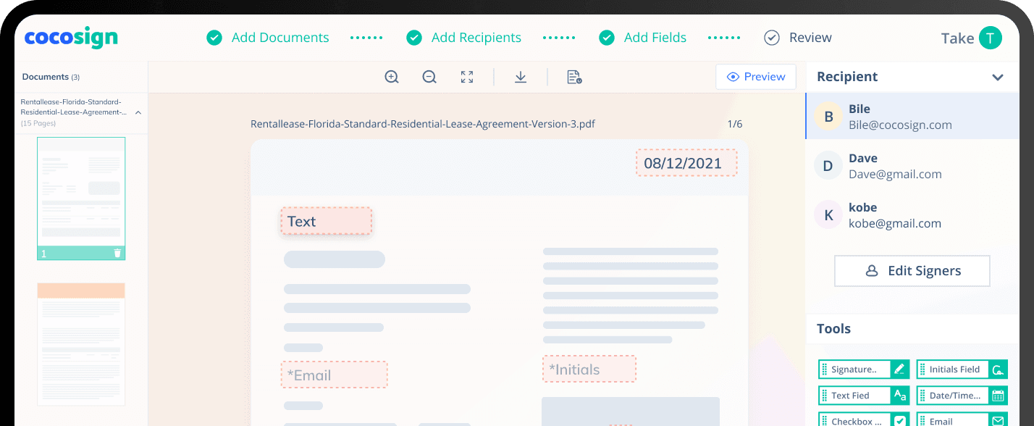Select the Initials field on the document

[x=589, y=369]
